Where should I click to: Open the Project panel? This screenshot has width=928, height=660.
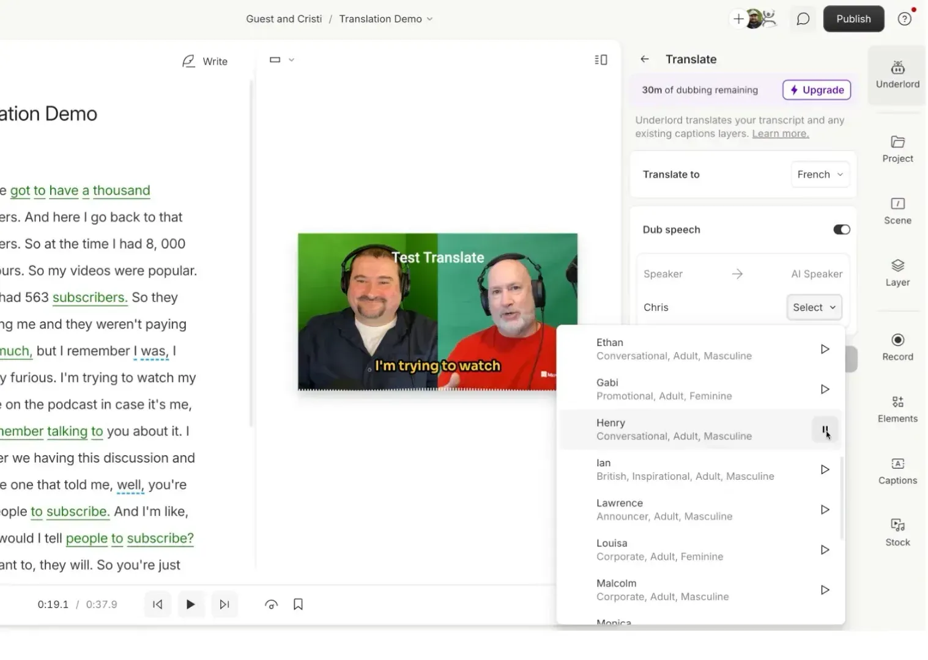point(897,148)
